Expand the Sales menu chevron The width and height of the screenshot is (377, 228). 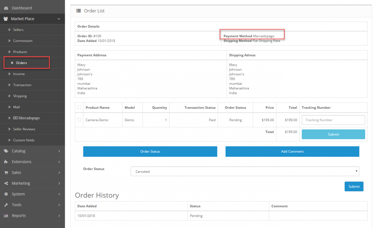click(59, 172)
